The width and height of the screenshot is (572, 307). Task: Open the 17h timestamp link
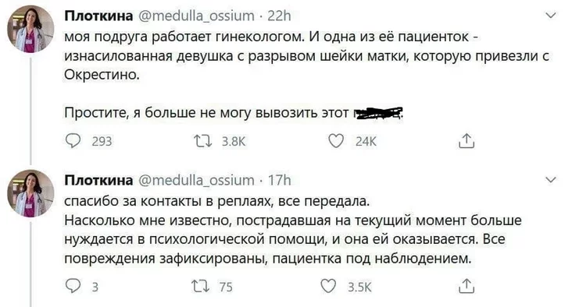280,181
